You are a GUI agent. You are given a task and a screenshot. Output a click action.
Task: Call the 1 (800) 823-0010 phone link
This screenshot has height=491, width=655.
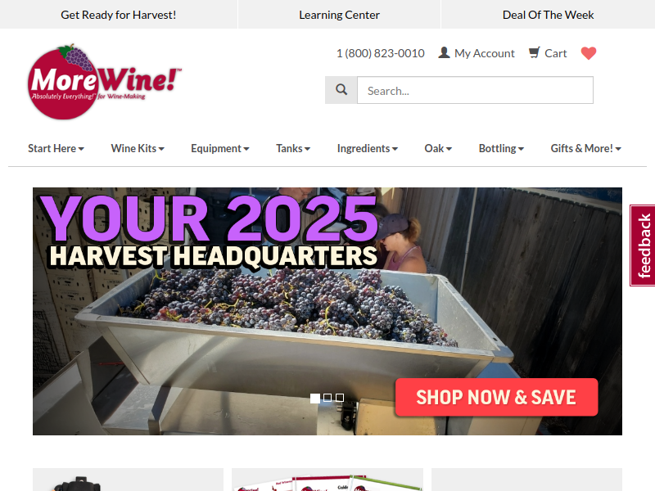point(381,53)
